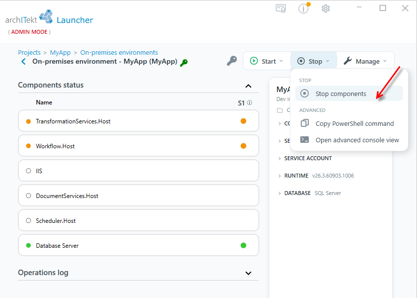Image resolution: width=417 pixels, height=298 pixels.
Task: Close the Stop dropdown button
Action: coord(314,61)
